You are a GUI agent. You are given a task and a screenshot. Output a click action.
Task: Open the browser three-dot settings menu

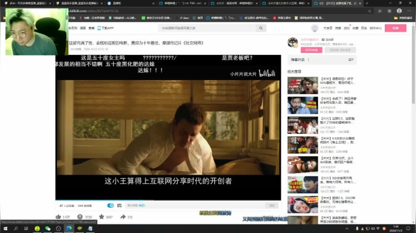point(409,11)
